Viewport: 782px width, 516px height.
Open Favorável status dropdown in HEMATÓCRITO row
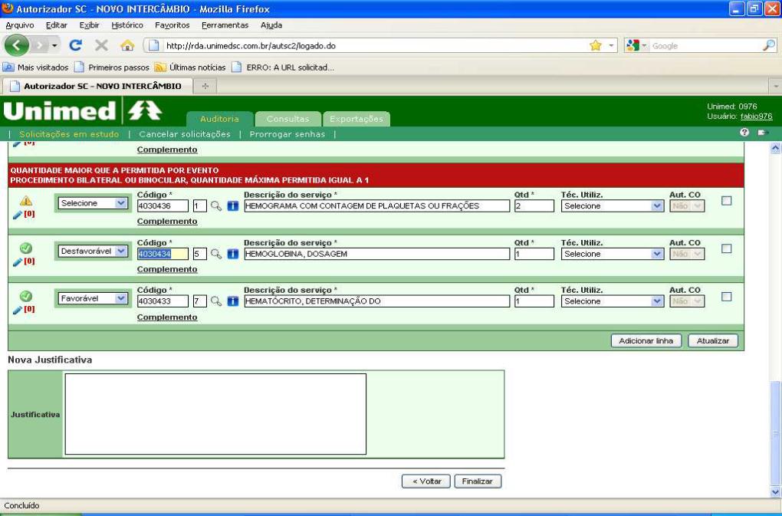click(x=93, y=298)
